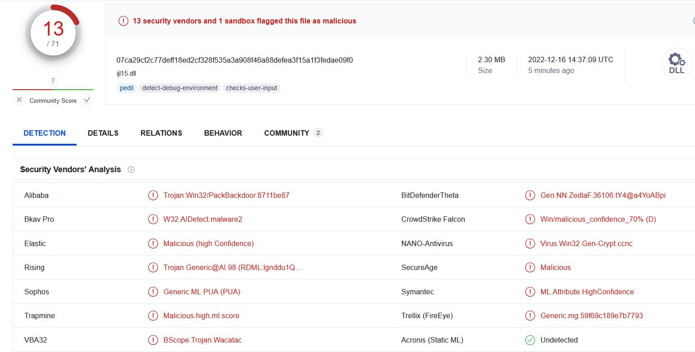Click Generic.mg.59f69c189e7b7793 result
The width and height of the screenshot is (695, 352).
pyautogui.click(x=592, y=315)
